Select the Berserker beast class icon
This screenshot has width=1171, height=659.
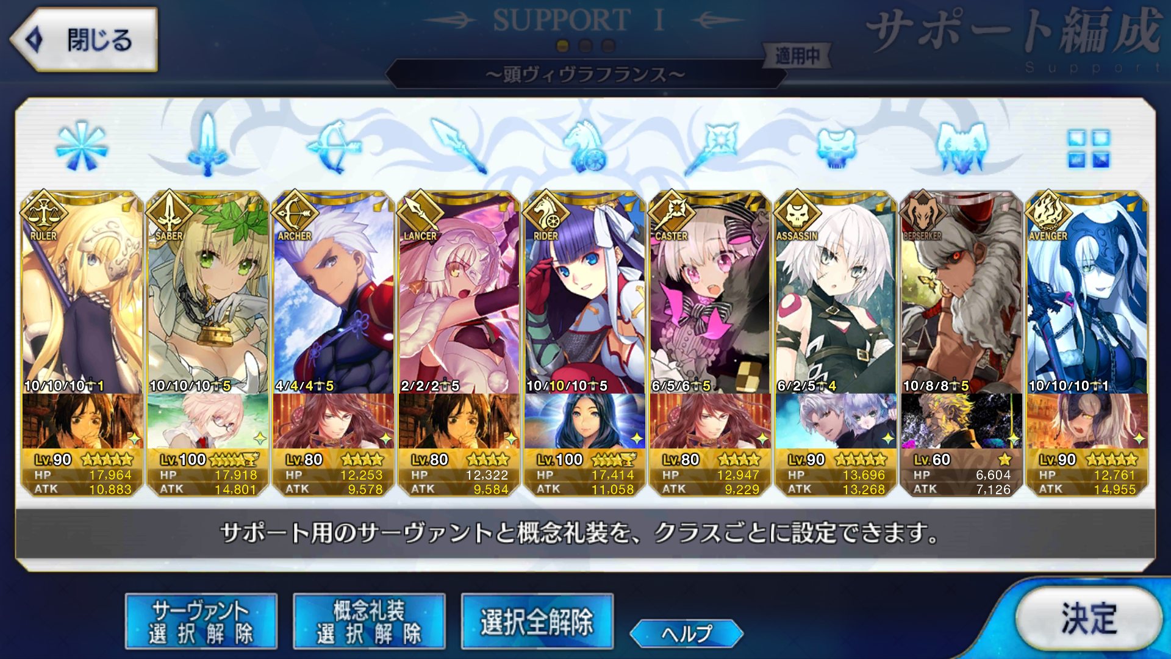point(962,146)
